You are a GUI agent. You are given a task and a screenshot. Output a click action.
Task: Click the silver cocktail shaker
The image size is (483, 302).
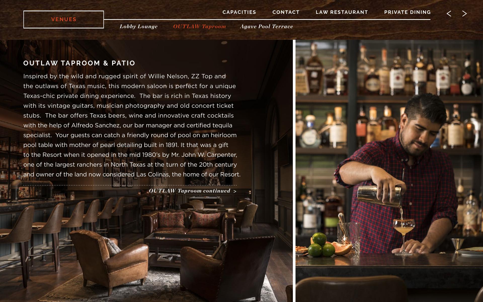pos(379,196)
